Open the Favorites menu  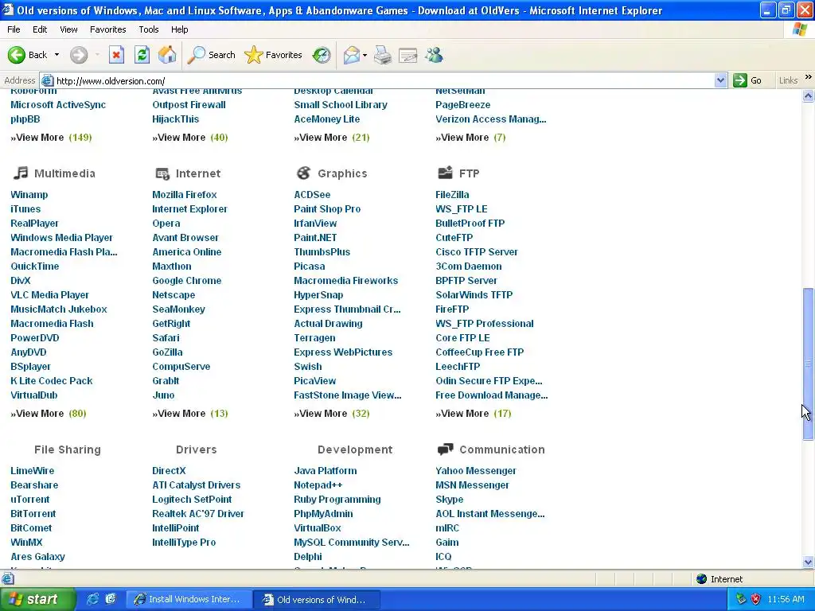[108, 29]
